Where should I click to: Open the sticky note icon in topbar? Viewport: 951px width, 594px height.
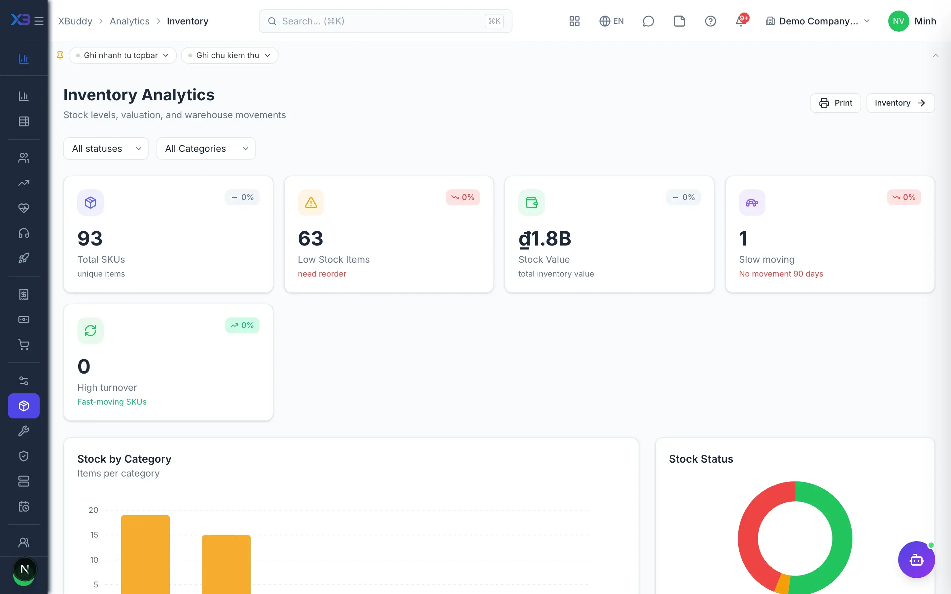click(679, 21)
